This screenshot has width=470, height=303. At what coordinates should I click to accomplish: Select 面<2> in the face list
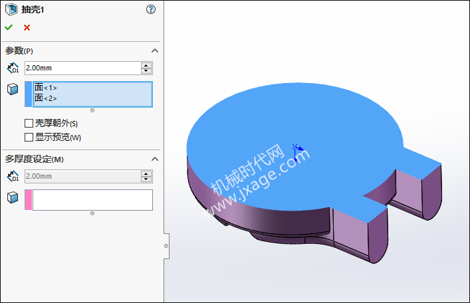(x=46, y=98)
